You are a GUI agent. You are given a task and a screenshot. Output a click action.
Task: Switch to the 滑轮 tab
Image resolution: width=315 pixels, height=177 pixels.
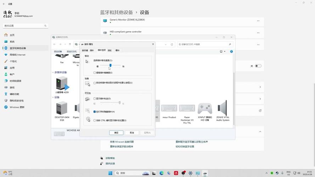tap(109, 50)
